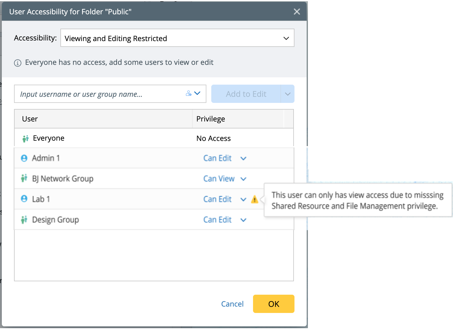The height and width of the screenshot is (330, 453).
Task: Click the BJ Network Group icon
Action: (24, 178)
